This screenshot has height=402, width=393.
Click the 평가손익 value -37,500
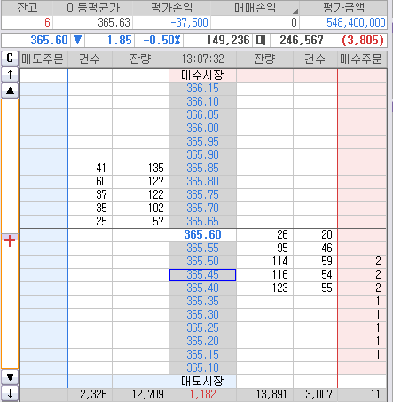coord(189,23)
